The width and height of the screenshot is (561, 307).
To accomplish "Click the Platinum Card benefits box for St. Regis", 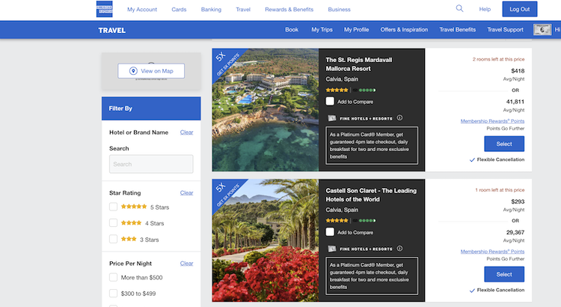I will tap(372, 145).
